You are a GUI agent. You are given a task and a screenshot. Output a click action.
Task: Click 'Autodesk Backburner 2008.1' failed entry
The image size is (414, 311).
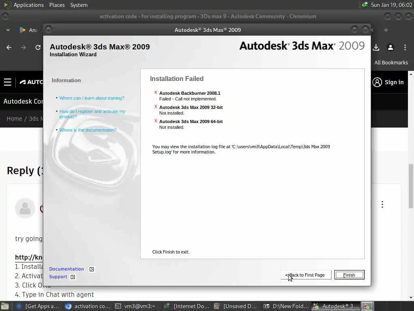tap(190, 93)
